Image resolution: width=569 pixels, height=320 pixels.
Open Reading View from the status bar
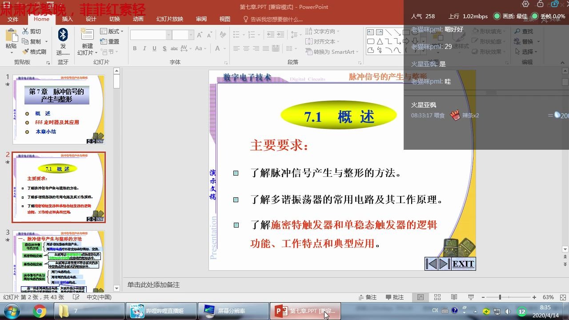point(454,297)
